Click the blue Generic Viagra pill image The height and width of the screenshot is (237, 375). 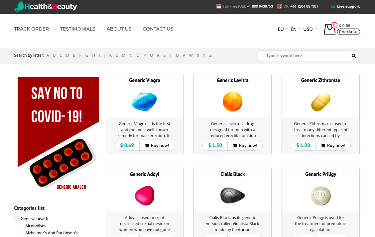[145, 102]
